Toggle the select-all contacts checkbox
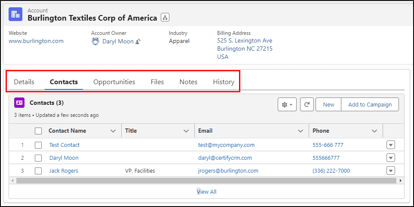414x207 pixels. (38, 131)
